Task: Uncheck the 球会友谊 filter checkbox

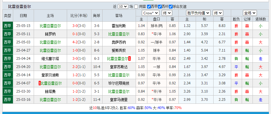Action: pyautogui.click(x=171, y=6)
